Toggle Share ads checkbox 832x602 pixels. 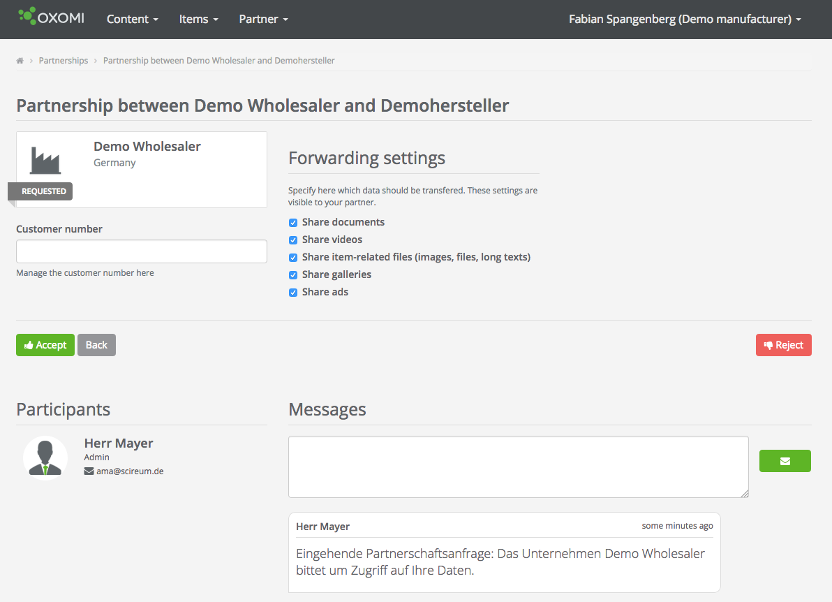pyautogui.click(x=293, y=293)
